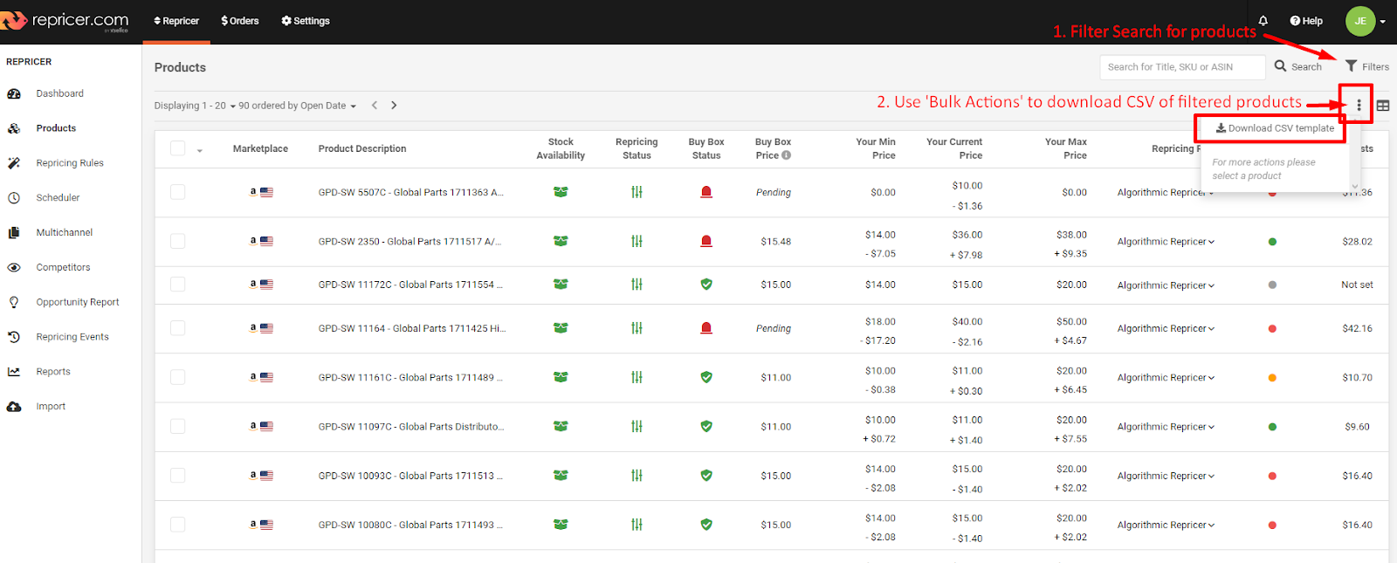Click the Multichannel sidebar icon
The width and height of the screenshot is (1397, 563).
click(x=14, y=232)
